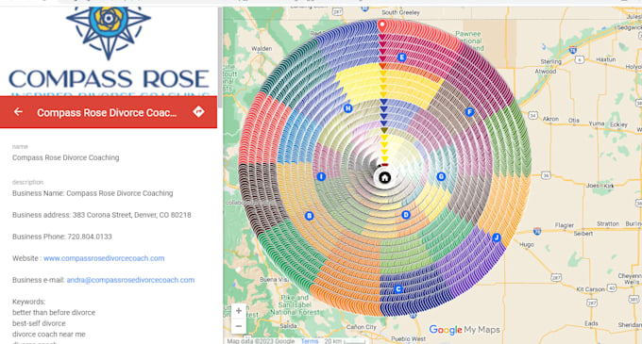This screenshot has width=642, height=344.
Task: Click the Compass Rose Divorce Coac... panel title
Action: pyautogui.click(x=107, y=113)
